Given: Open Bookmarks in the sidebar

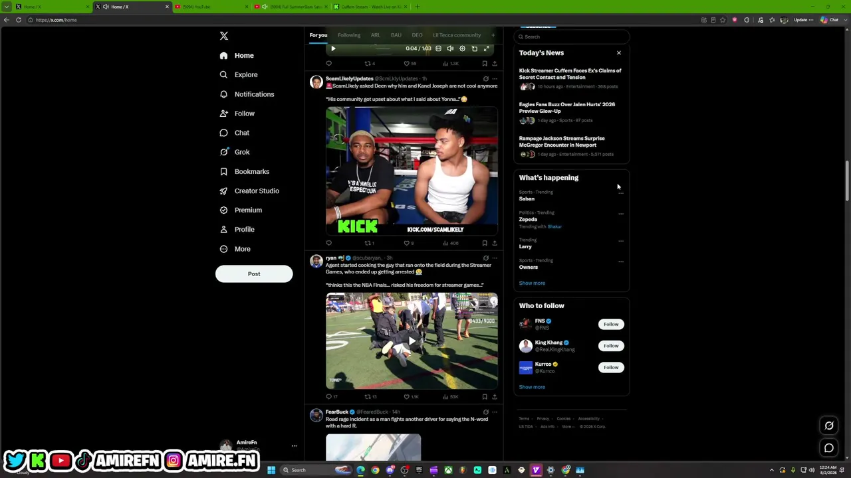Looking at the screenshot, I should [x=245, y=171].
